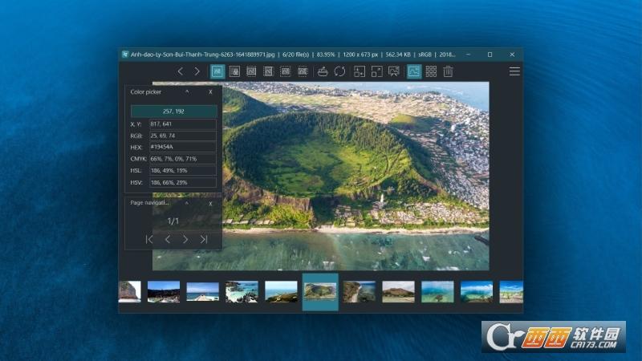This screenshot has width=642, height=361.
Task: Go to previous image with toolbar left arrow
Action: pyautogui.click(x=180, y=71)
